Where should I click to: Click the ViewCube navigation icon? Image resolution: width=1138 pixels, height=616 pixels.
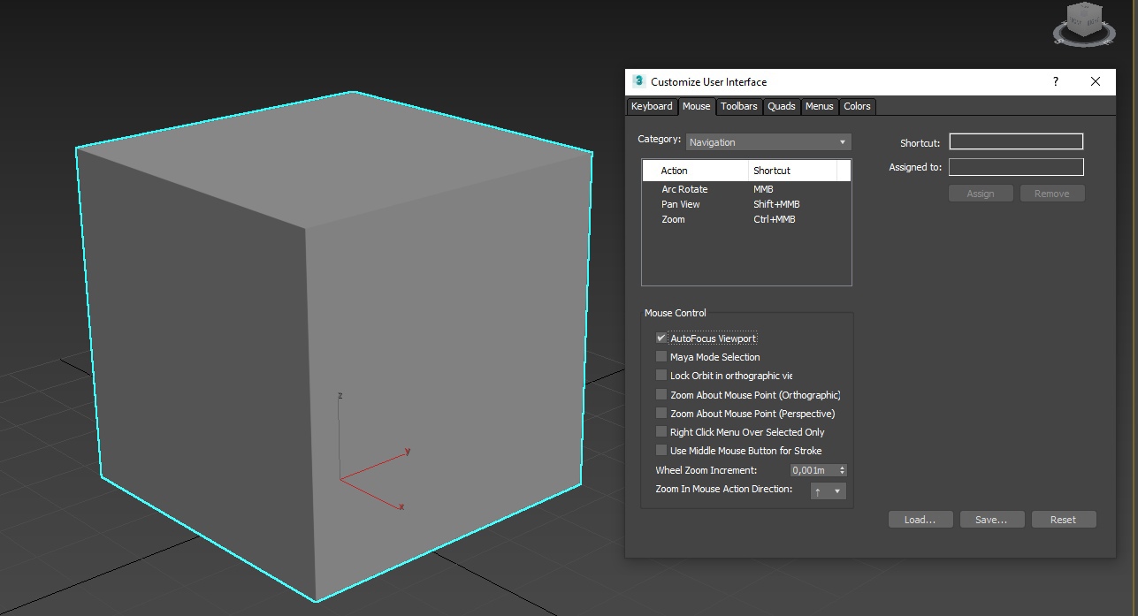(x=1084, y=23)
